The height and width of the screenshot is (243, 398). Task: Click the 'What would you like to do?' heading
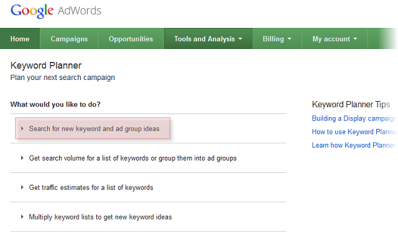tap(55, 104)
